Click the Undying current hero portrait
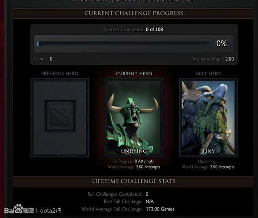Screen dimensions: 258x218 click(134, 117)
